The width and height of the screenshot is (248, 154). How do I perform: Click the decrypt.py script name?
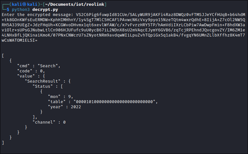[x=45, y=9]
